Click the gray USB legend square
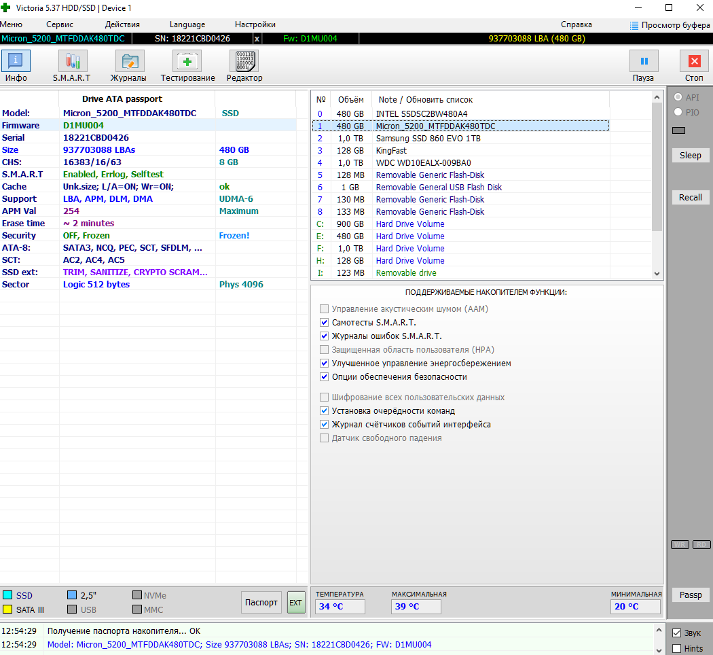The width and height of the screenshot is (713, 655). [72, 609]
